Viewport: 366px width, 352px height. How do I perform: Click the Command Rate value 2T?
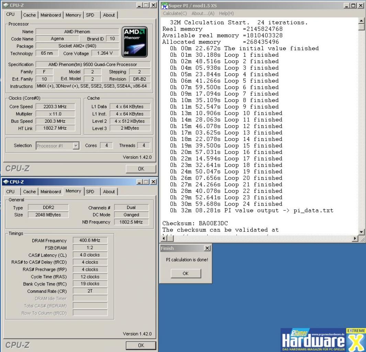[x=90, y=291]
